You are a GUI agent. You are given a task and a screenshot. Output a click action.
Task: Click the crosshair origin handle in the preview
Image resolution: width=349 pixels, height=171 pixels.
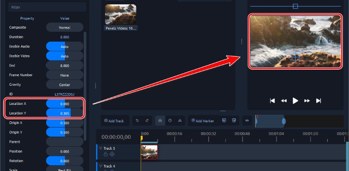click(295, 57)
